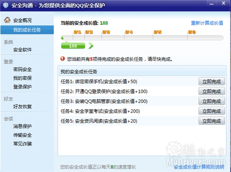Image resolution: width=231 pixels, height=172 pixels.
Task: Select task row 任务2: 开通QQ登录保护
Action: 142,91
